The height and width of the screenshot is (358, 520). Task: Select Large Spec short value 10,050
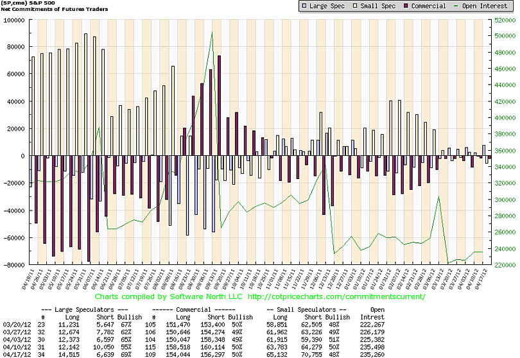click(103, 347)
